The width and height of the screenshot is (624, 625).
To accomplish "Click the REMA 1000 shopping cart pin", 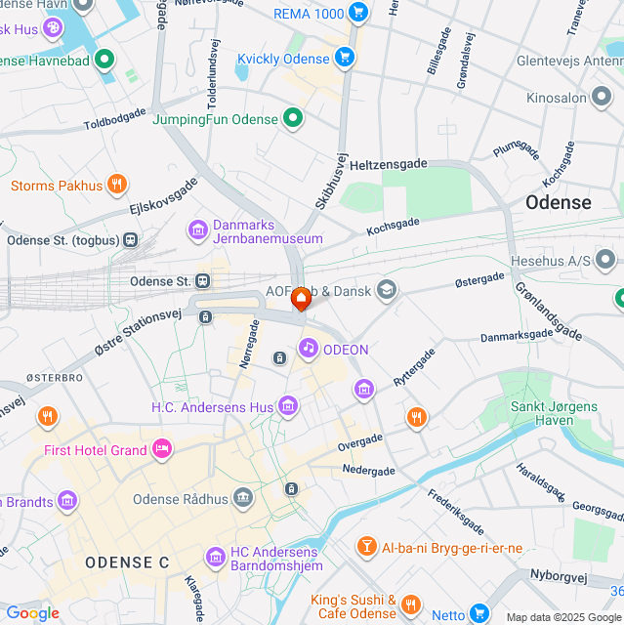I will tap(357, 13).
